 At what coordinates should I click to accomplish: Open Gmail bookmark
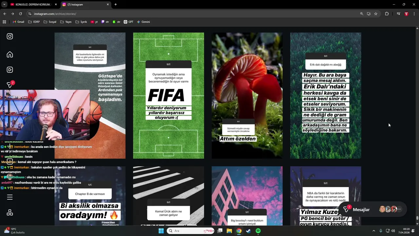coord(18,22)
